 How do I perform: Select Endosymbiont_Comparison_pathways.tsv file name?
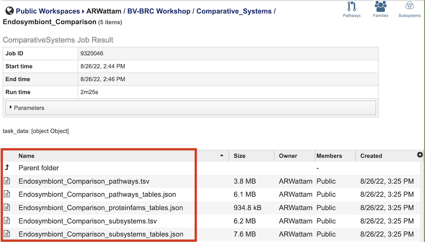[x=84, y=181]
